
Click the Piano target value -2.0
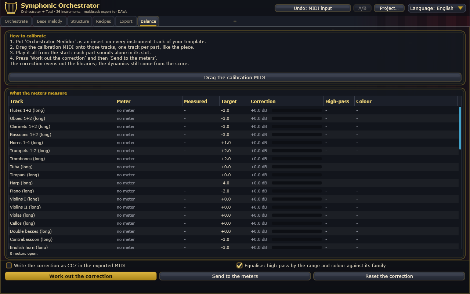coord(225,191)
